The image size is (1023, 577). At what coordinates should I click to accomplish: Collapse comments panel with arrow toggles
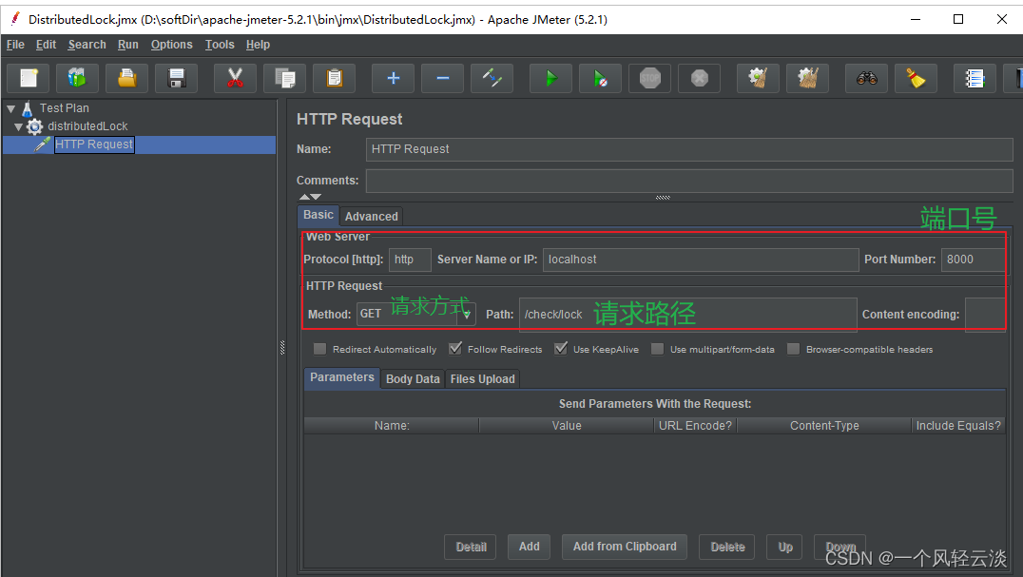[310, 197]
